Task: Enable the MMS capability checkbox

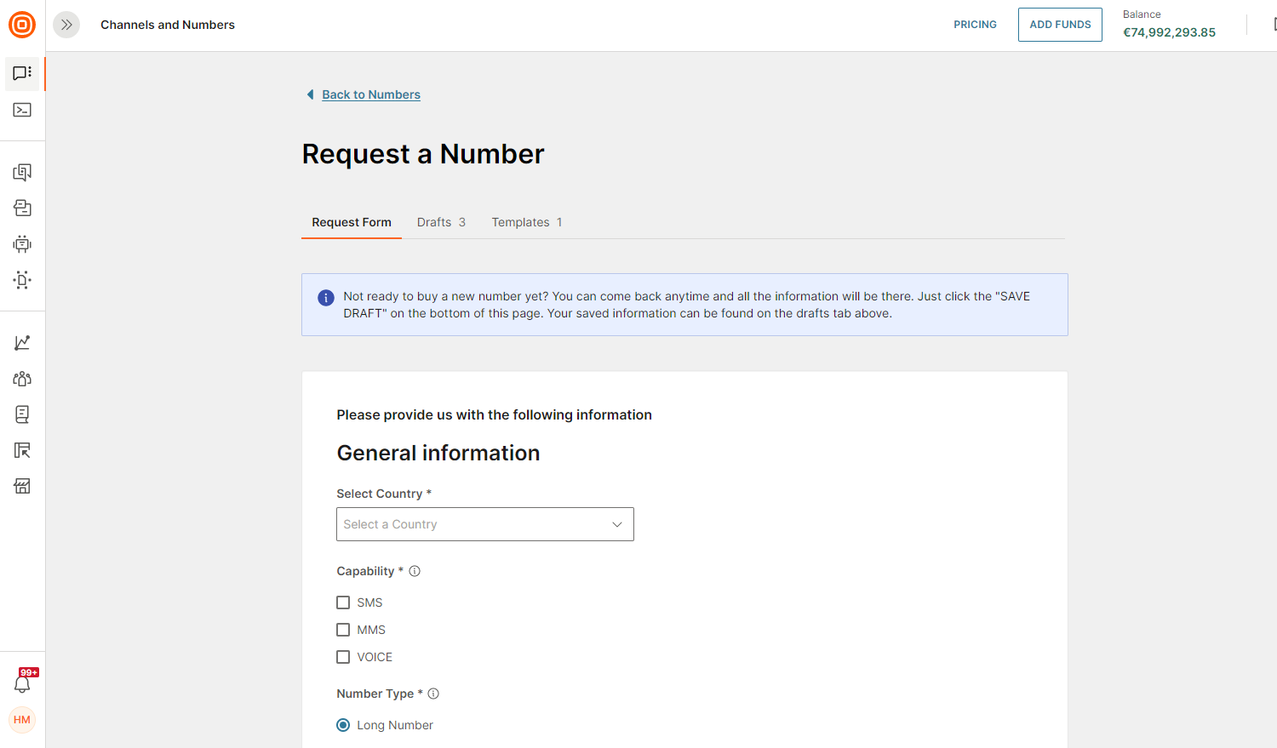Action: [x=343, y=630]
